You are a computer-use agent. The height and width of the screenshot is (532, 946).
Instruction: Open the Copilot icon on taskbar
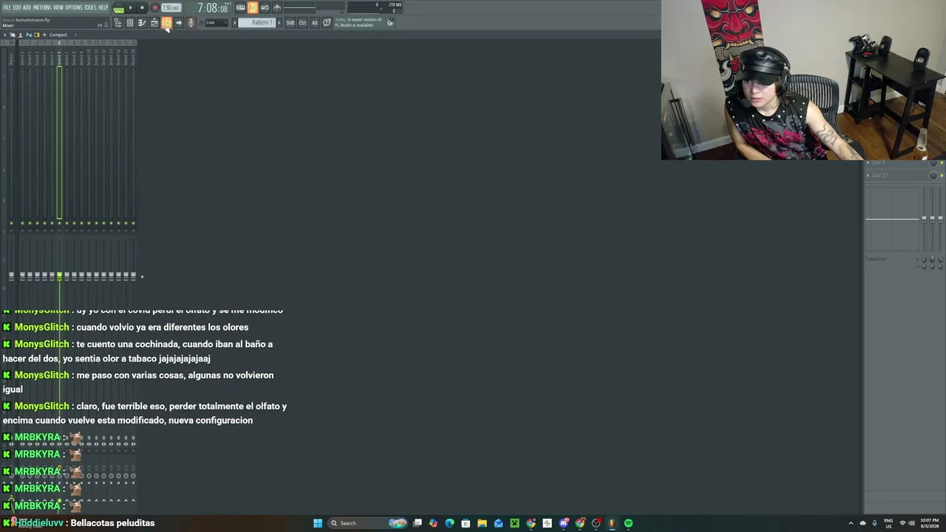(x=433, y=523)
